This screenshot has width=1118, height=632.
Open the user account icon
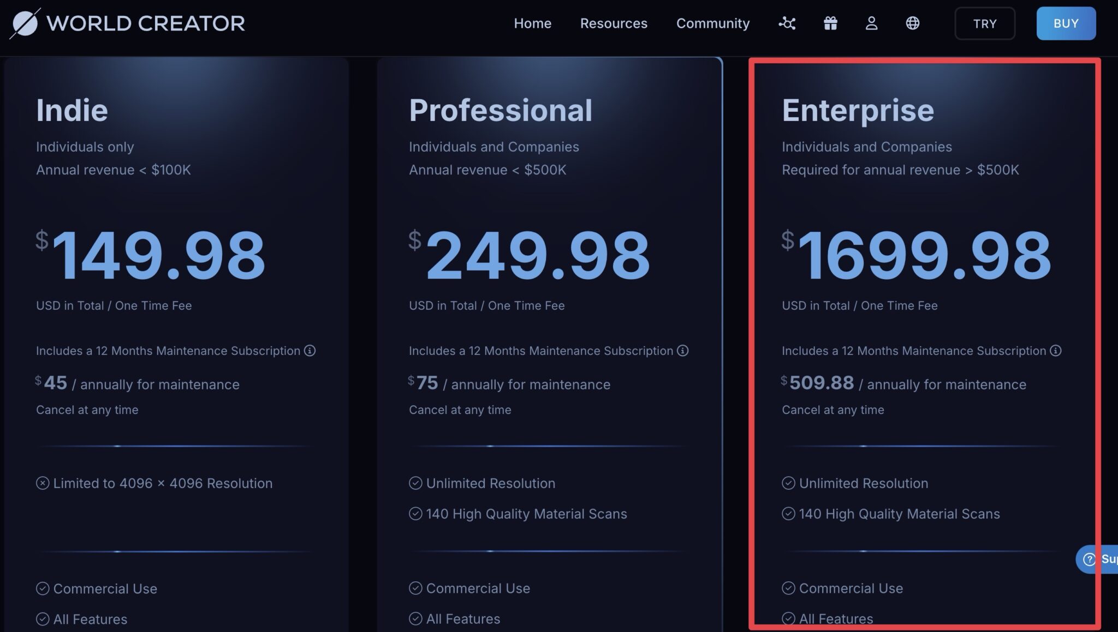point(871,23)
